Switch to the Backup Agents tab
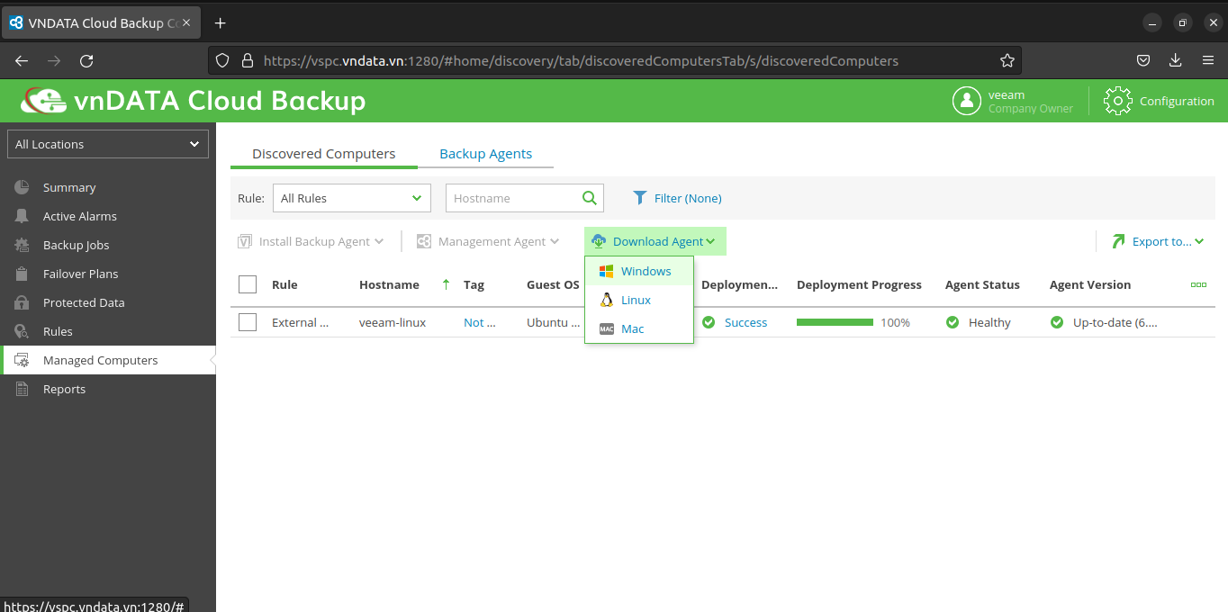This screenshot has width=1228, height=612. [x=485, y=154]
